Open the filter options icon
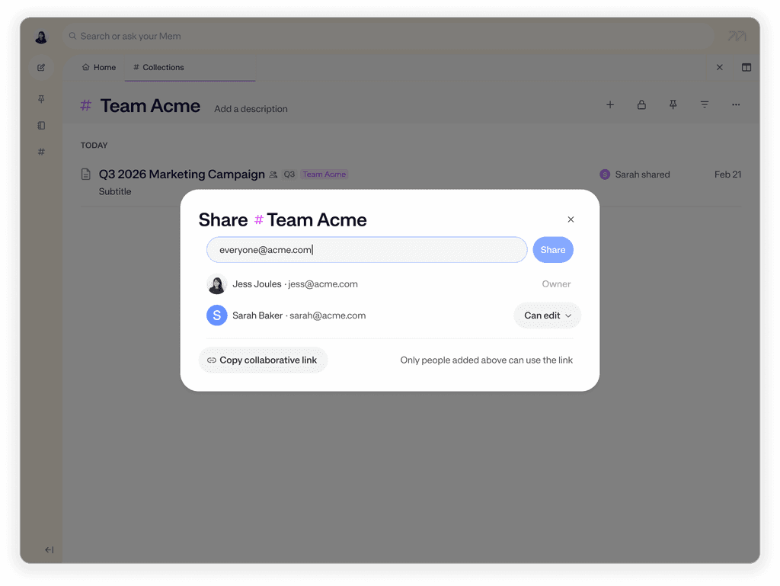This screenshot has height=586, width=780. pyautogui.click(x=705, y=104)
